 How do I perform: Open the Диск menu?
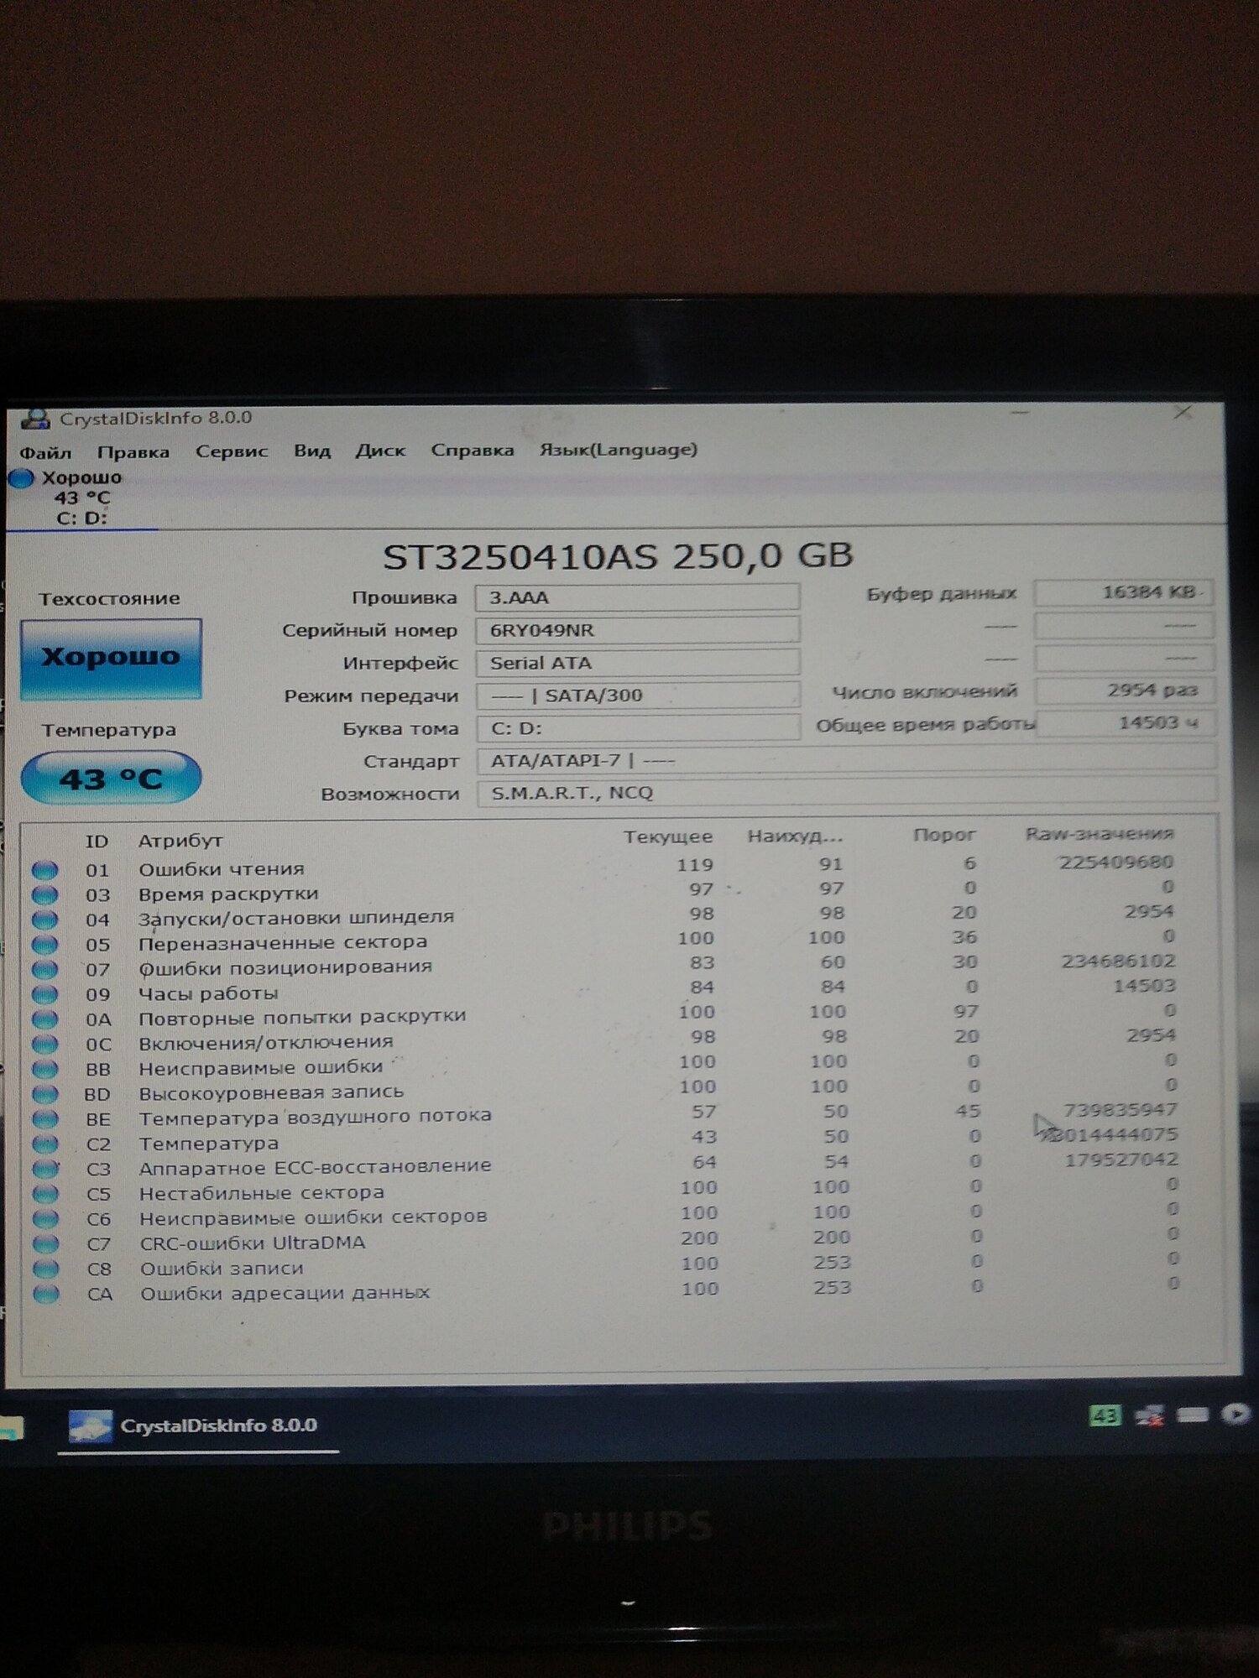(x=380, y=451)
